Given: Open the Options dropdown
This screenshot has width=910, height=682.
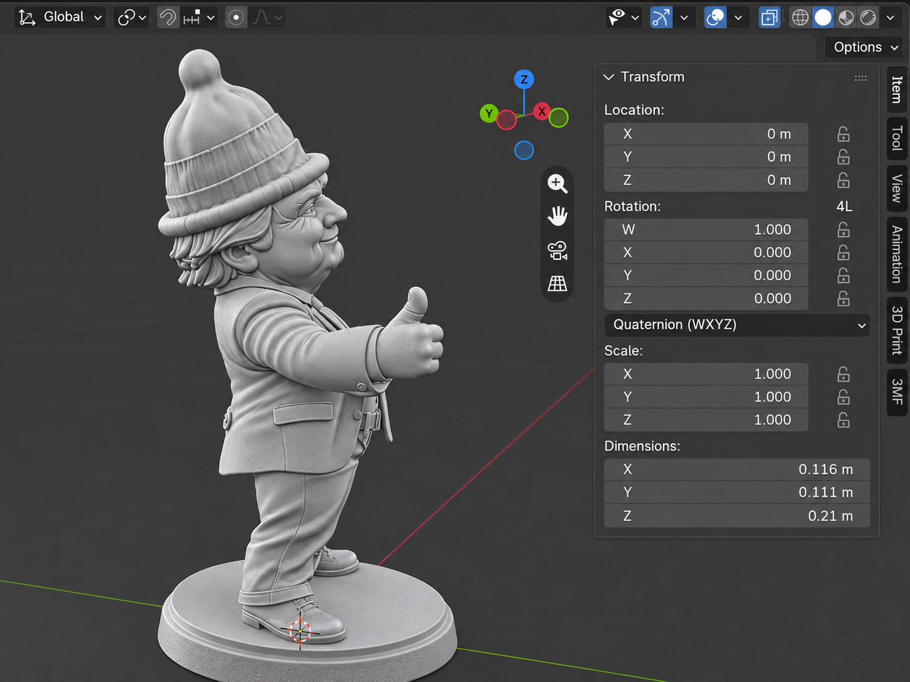Looking at the screenshot, I should point(865,47).
